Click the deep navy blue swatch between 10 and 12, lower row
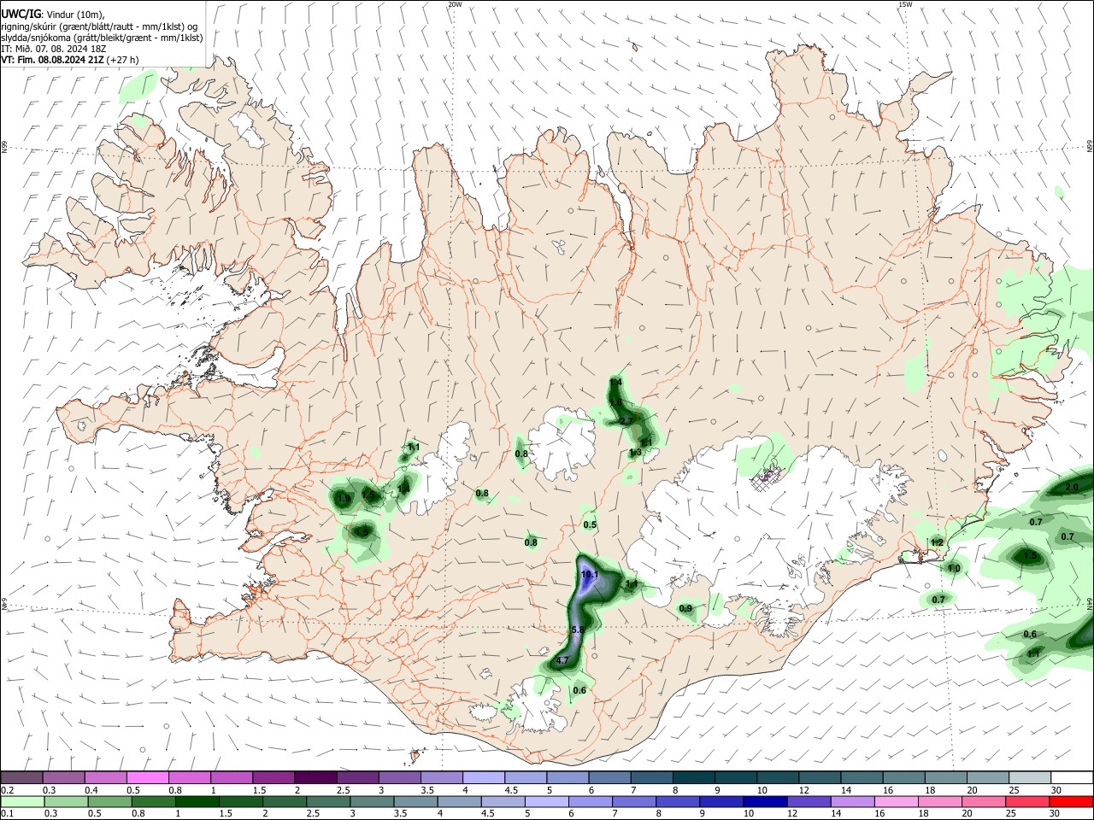This screenshot has width=1094, height=820. coord(765,801)
